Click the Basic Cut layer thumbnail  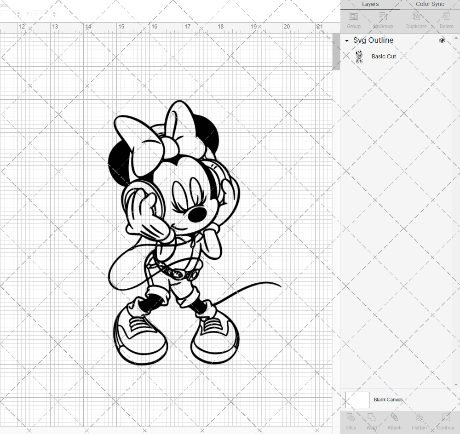359,56
